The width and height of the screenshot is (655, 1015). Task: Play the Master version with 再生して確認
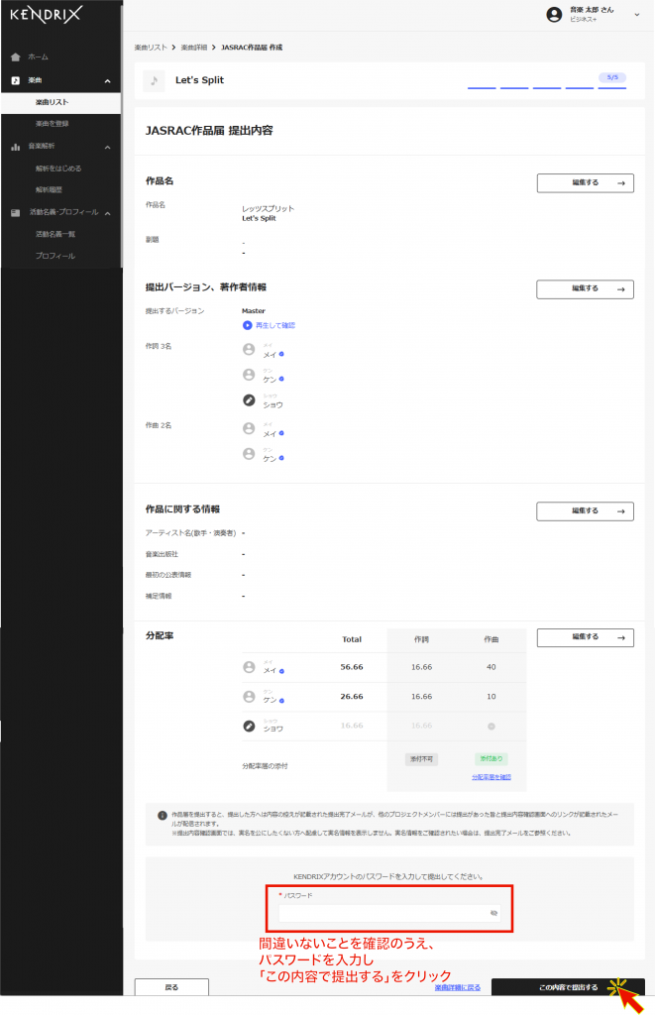(x=269, y=325)
